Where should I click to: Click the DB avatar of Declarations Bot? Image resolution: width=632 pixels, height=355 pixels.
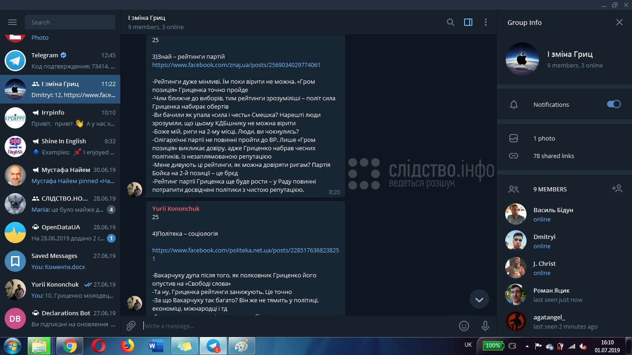click(15, 318)
